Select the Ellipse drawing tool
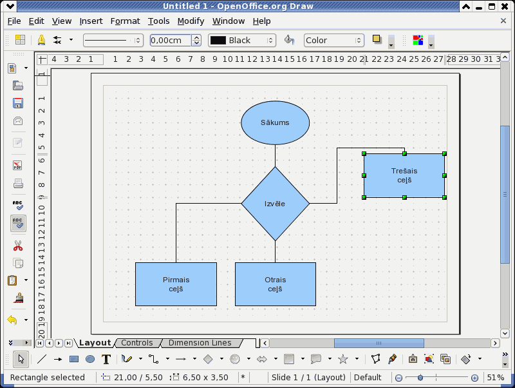The width and height of the screenshot is (515, 388). pos(90,359)
